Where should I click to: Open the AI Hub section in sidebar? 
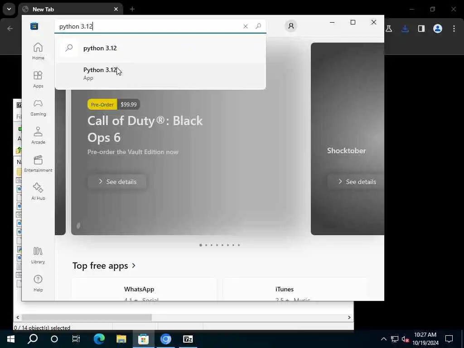tap(38, 192)
